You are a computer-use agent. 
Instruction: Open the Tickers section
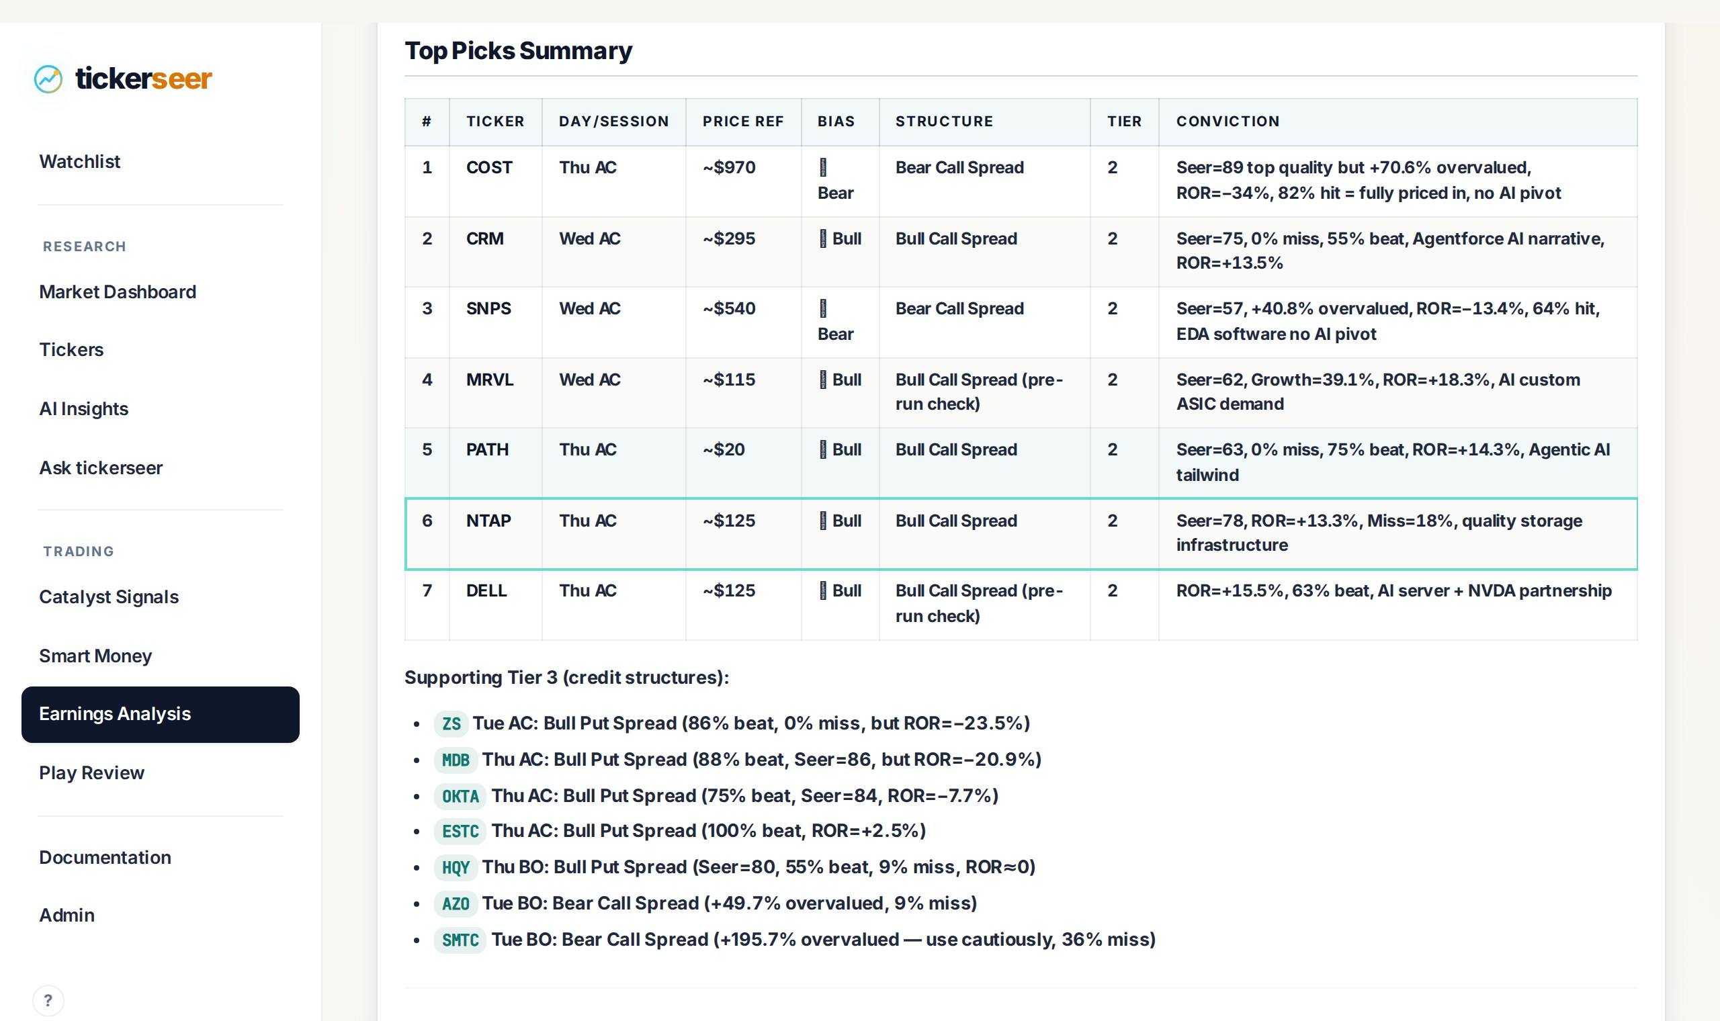(71, 349)
